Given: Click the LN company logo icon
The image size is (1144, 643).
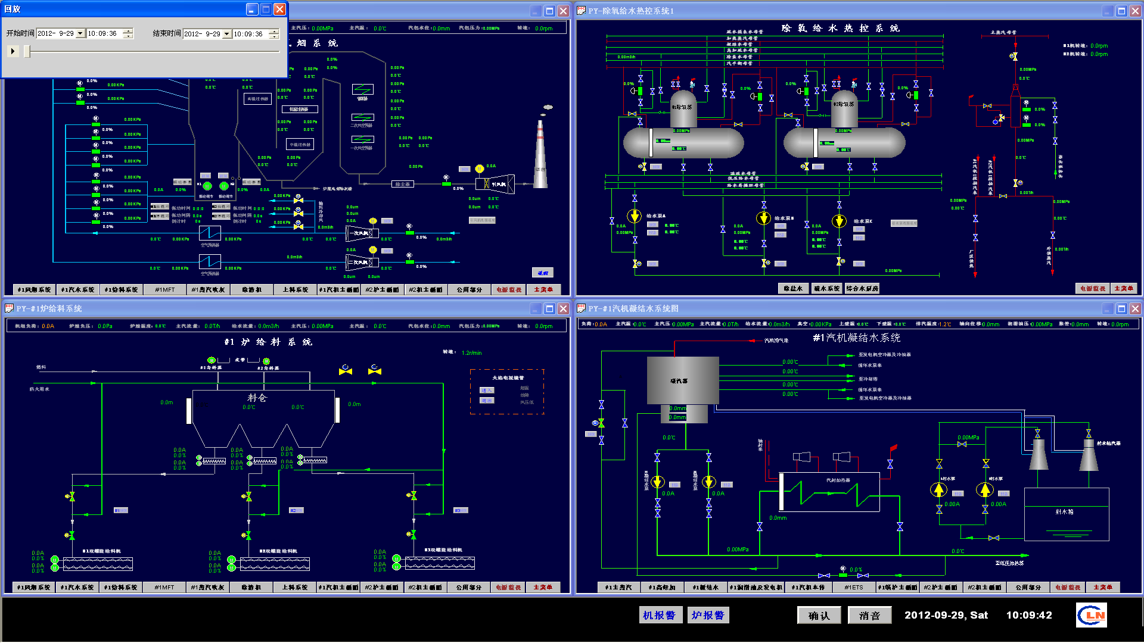Looking at the screenshot, I should 1091,615.
